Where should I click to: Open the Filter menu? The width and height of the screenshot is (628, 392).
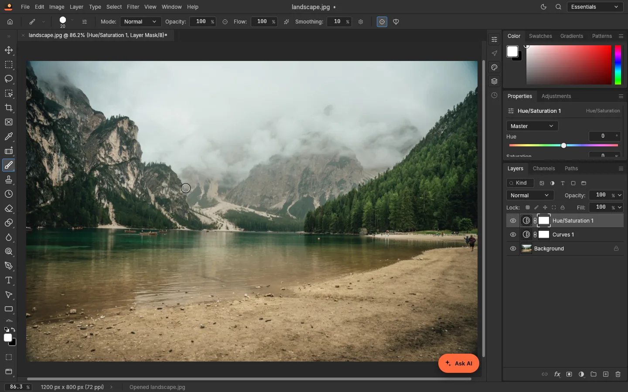coord(133,7)
